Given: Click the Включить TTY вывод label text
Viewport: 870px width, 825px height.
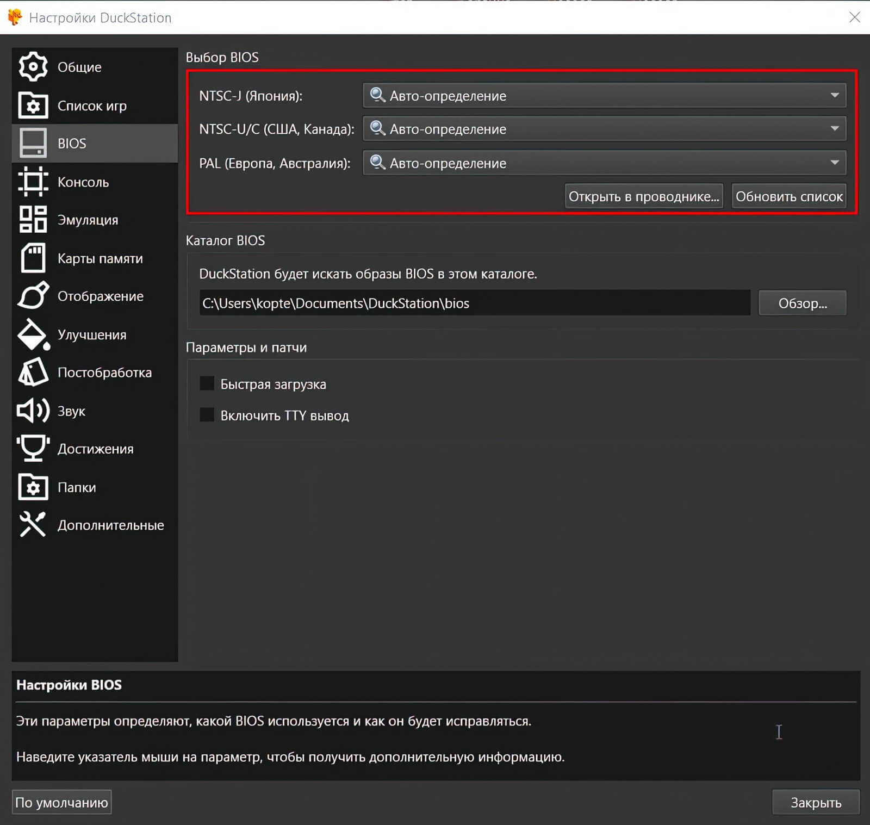Looking at the screenshot, I should [x=284, y=415].
